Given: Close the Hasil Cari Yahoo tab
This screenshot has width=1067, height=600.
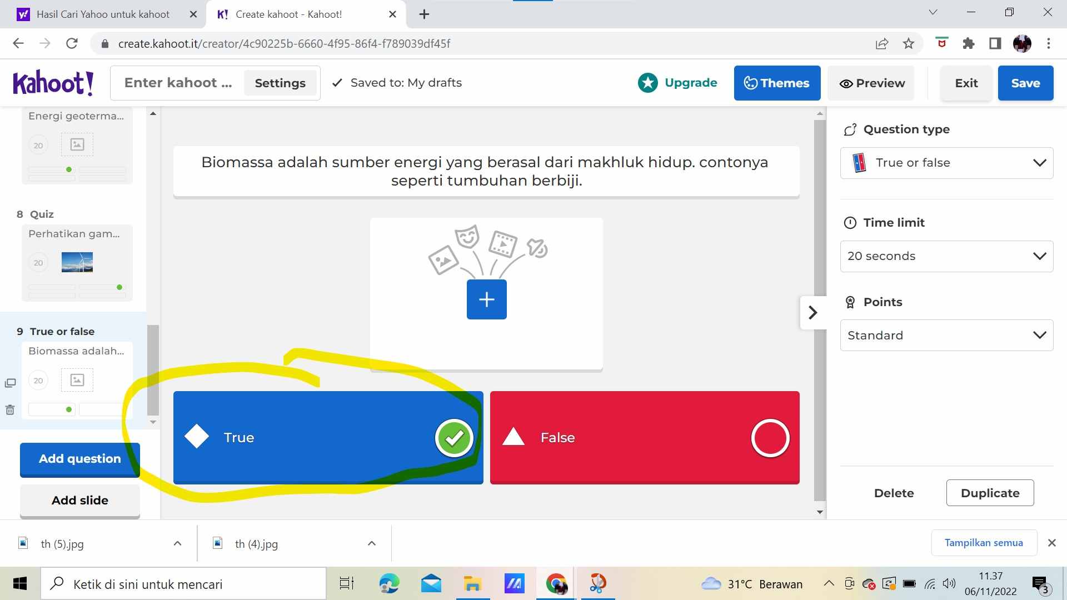Looking at the screenshot, I should (193, 14).
